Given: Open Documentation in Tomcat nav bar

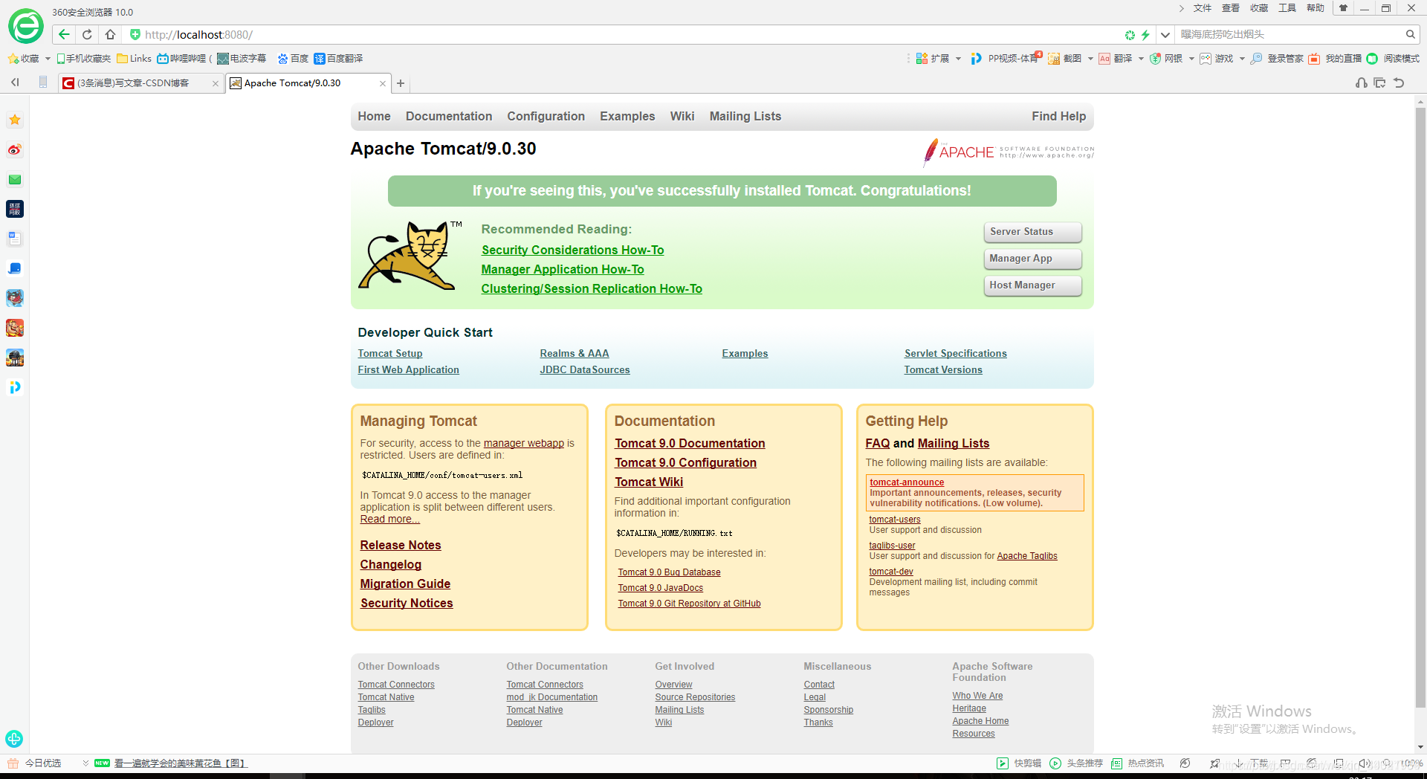Looking at the screenshot, I should (449, 116).
